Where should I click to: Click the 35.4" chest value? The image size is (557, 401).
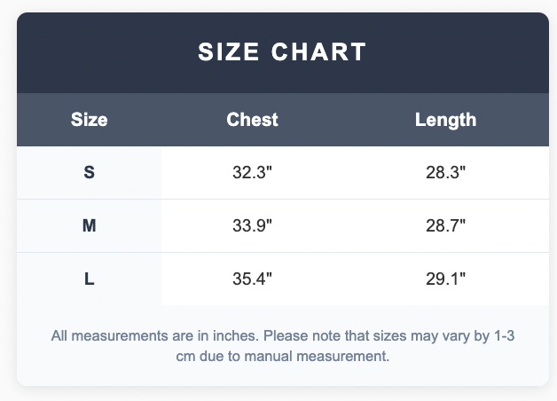252,279
